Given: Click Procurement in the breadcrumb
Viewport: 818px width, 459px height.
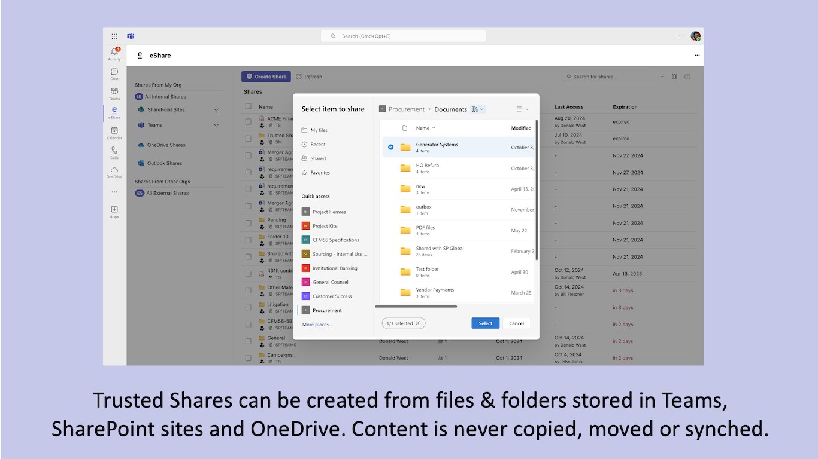Looking at the screenshot, I should (x=407, y=109).
